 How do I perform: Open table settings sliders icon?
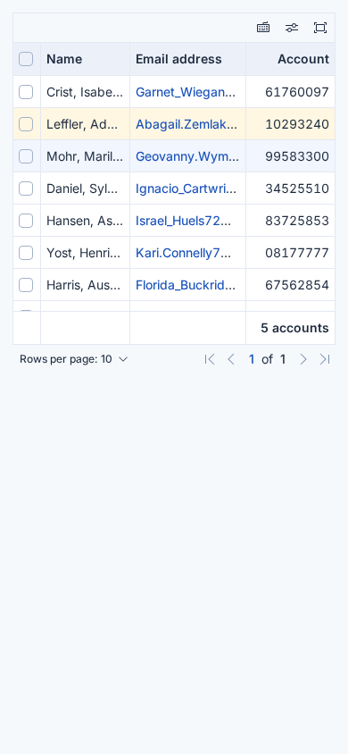click(292, 28)
